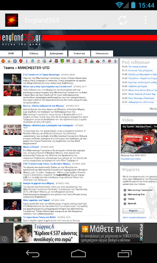The width and height of the screenshot is (157, 263).
Task: Select the Arsenal crest in team row
Action: click(x=21, y=61)
